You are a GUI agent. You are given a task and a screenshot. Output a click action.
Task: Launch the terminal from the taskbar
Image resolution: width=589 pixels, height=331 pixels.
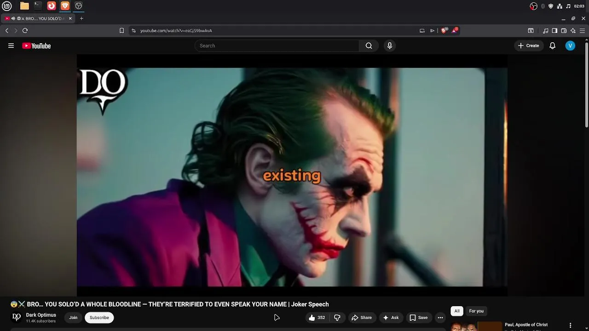(x=38, y=6)
